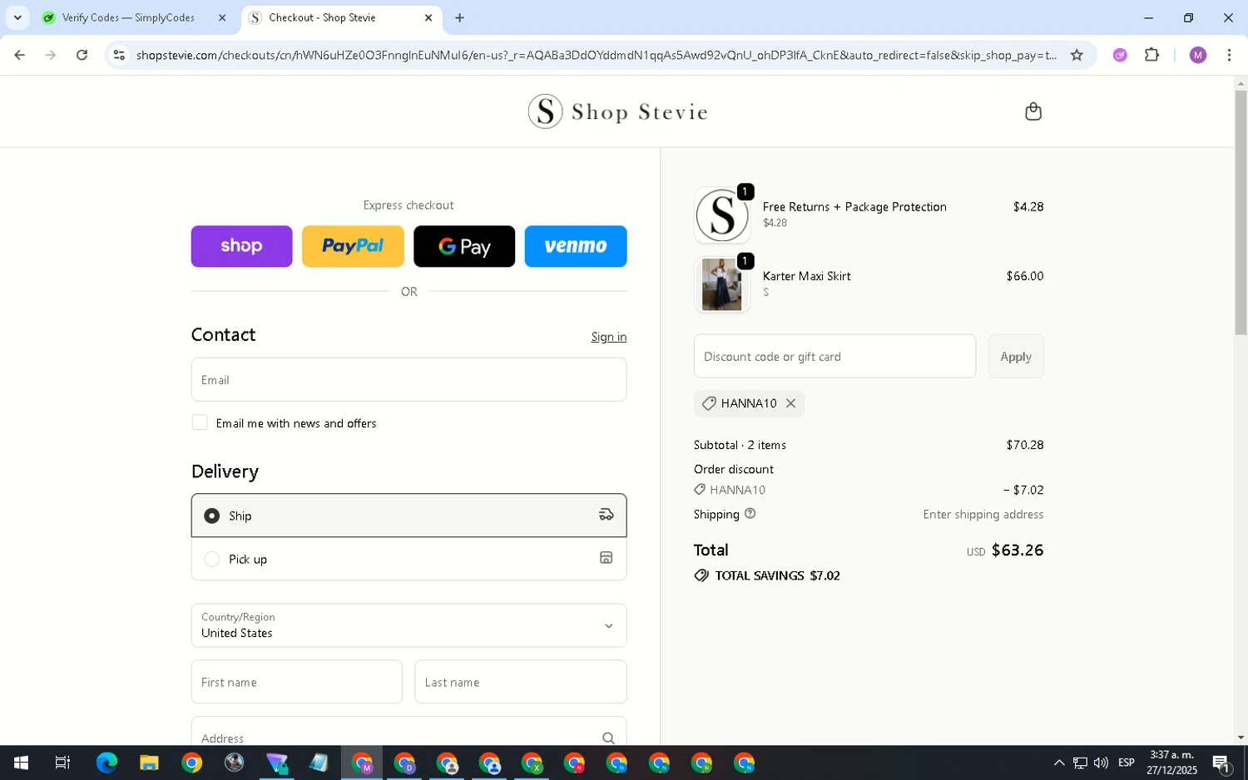Click the delivery truck icon in Ship row

pyautogui.click(x=606, y=515)
